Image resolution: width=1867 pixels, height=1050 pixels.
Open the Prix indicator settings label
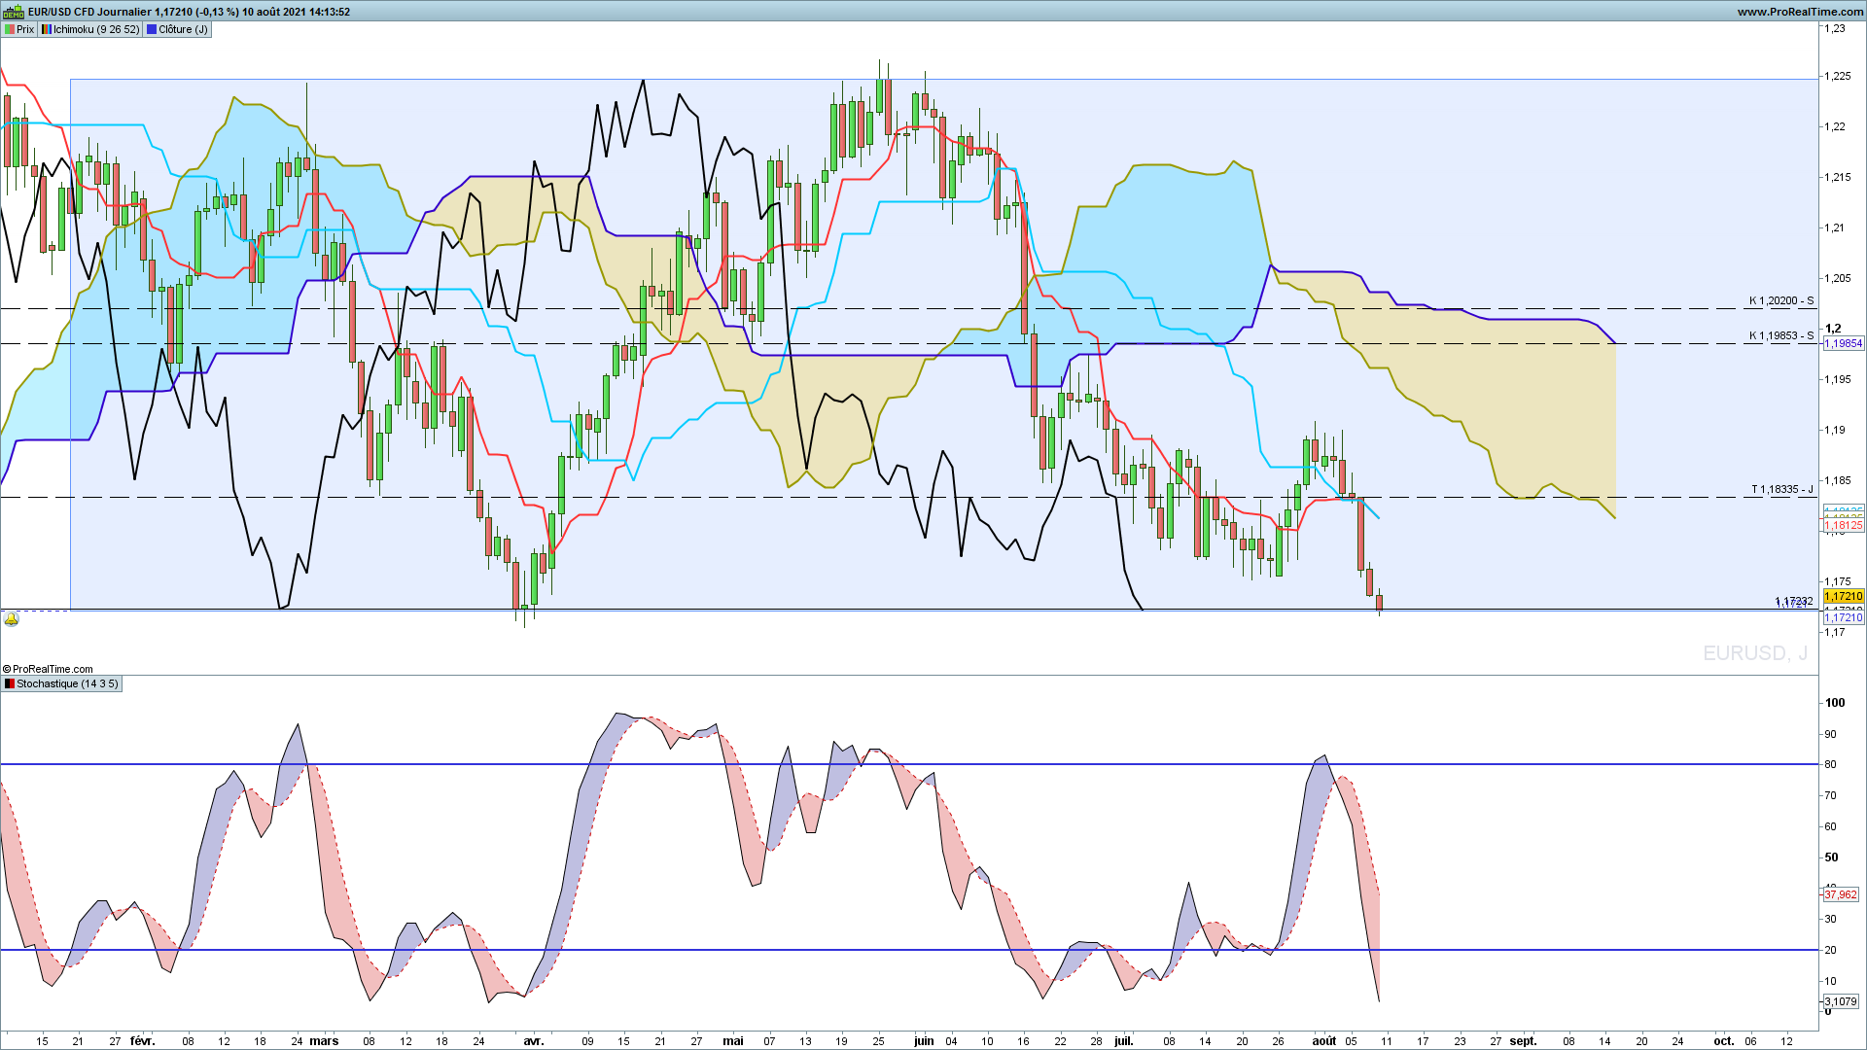pos(20,29)
